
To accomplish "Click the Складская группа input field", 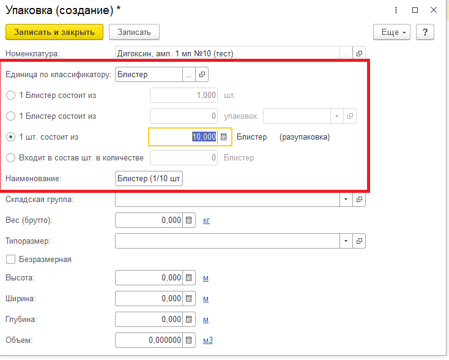I will pos(228,199).
